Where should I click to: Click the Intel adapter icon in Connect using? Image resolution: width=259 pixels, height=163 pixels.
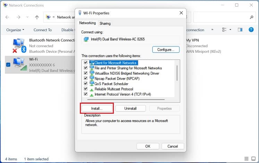click(x=86, y=39)
